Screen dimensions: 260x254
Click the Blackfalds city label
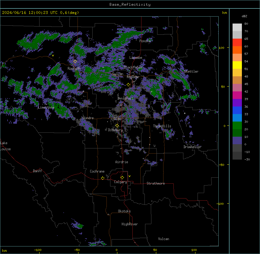coord(133,67)
